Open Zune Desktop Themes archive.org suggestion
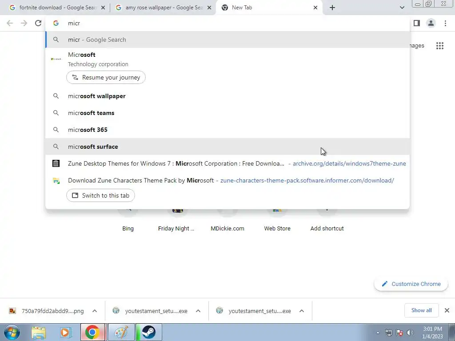 227,163
